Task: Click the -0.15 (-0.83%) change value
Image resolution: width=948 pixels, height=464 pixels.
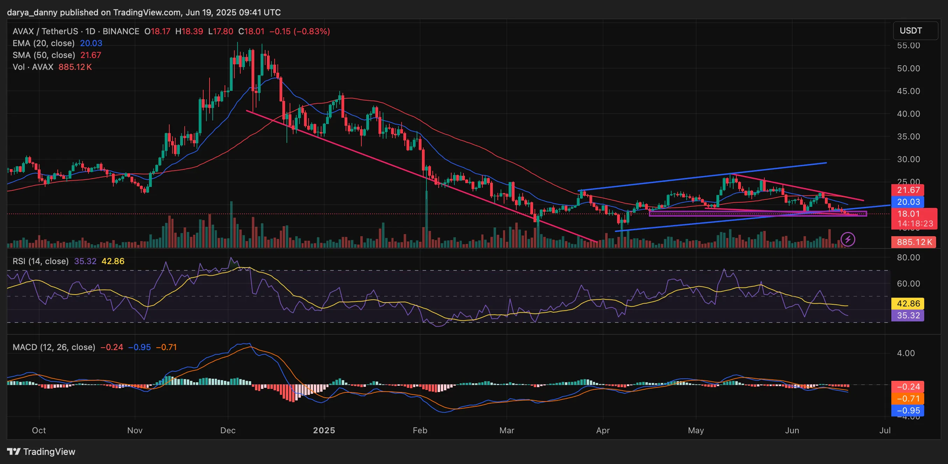Action: click(299, 31)
